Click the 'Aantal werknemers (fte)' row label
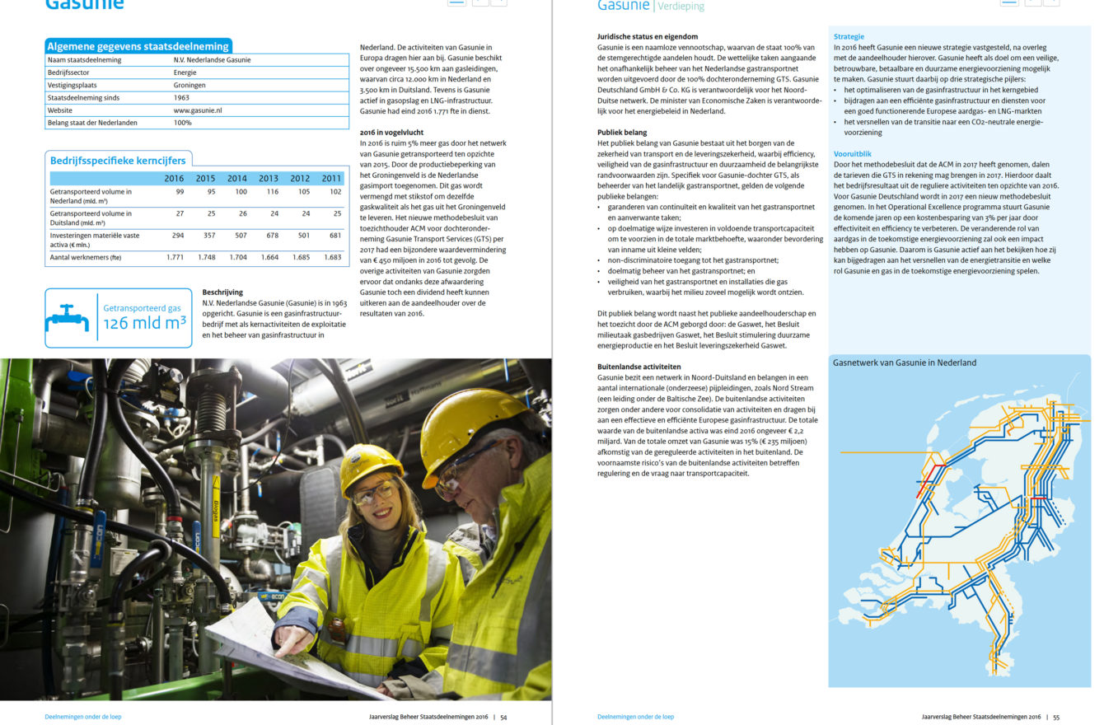 pos(86,258)
